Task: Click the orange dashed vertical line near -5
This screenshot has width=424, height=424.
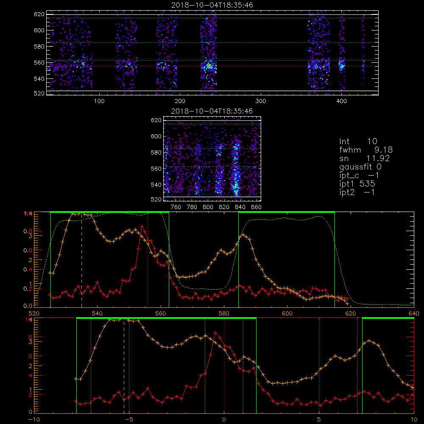Action: (x=124, y=366)
